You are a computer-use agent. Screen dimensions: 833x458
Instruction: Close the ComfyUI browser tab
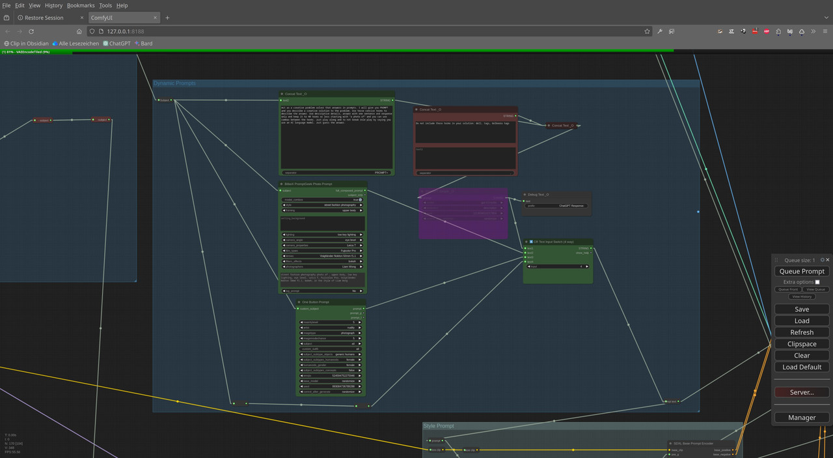pos(155,18)
